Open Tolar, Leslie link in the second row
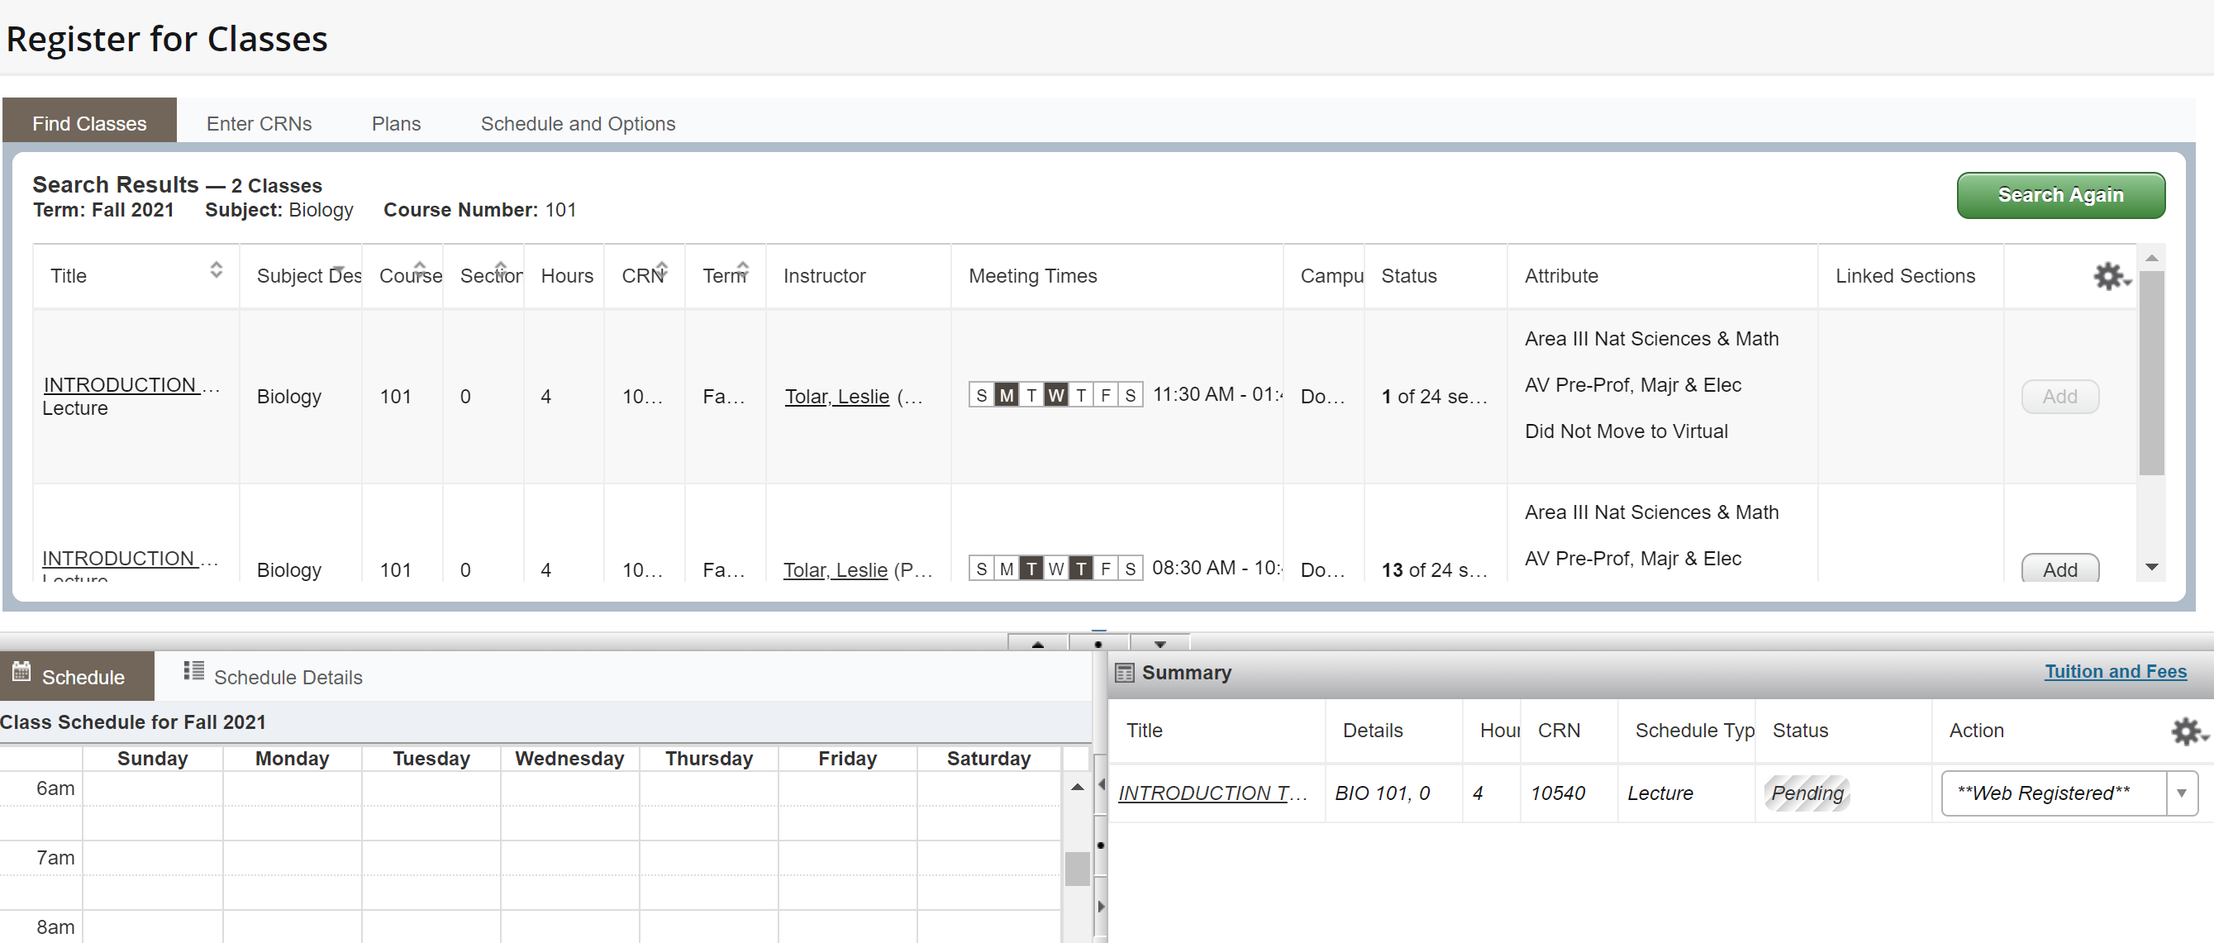This screenshot has height=943, width=2214. point(835,569)
